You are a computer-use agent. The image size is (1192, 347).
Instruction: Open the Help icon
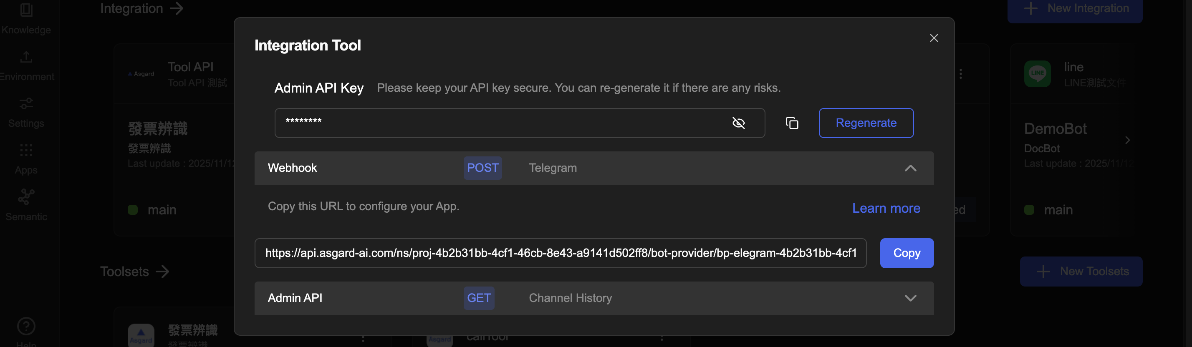tap(26, 327)
